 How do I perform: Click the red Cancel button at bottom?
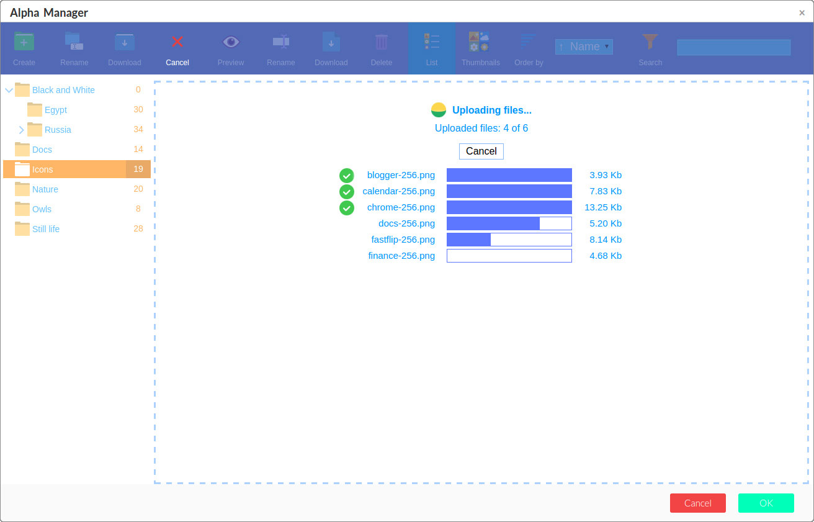tap(697, 503)
